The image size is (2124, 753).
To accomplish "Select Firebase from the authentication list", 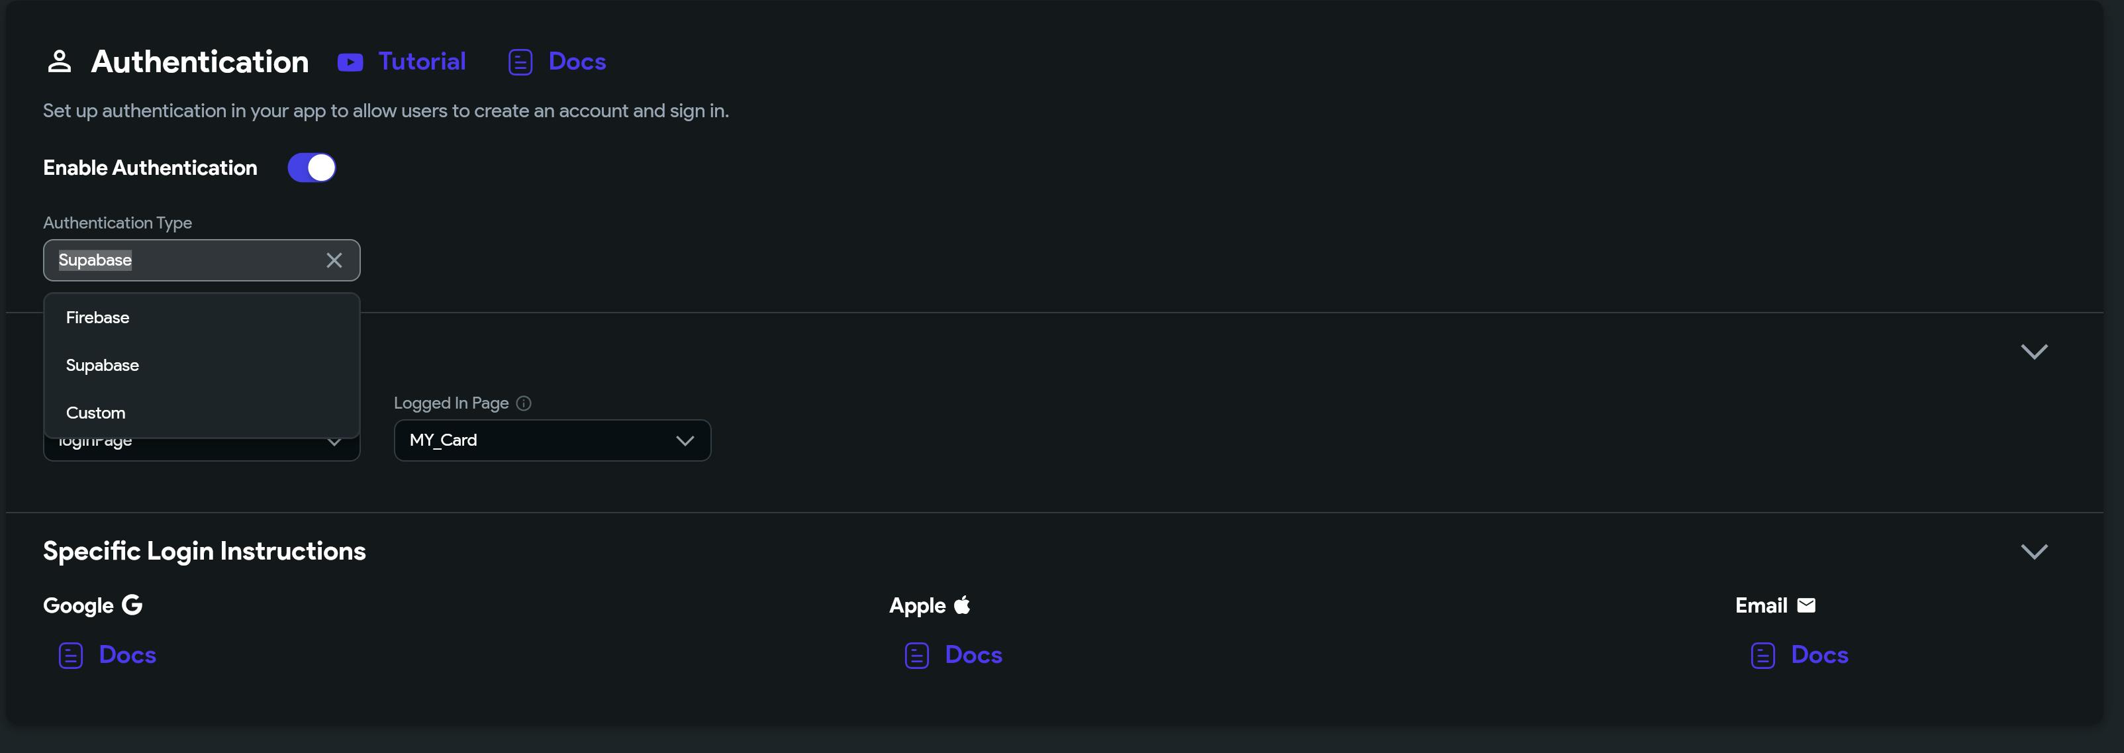I will click(98, 317).
